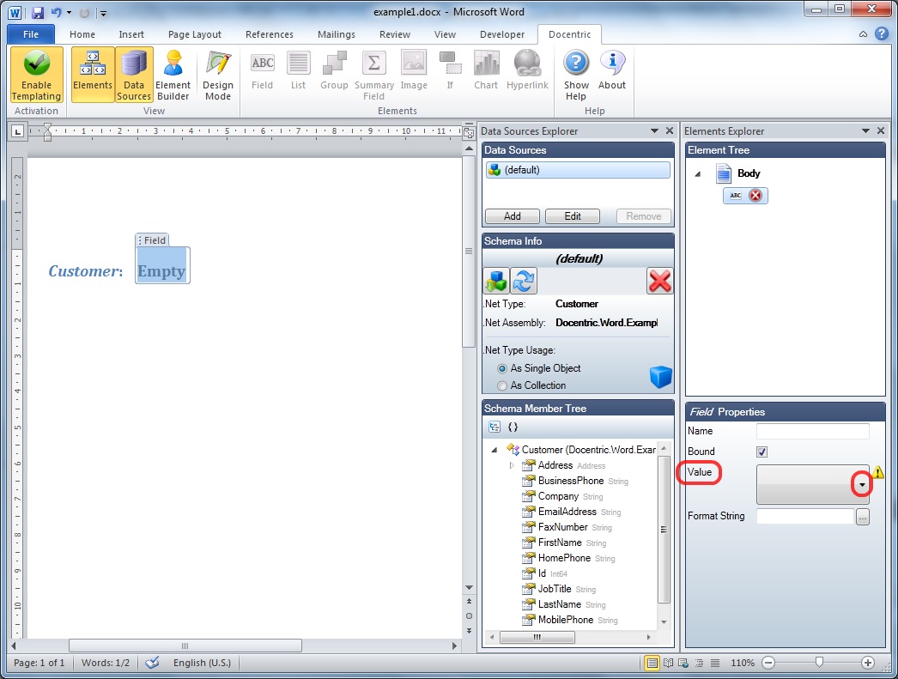Image resolution: width=898 pixels, height=679 pixels.
Task: Open Data Sources Explorer pane options arrow
Action: click(x=654, y=131)
